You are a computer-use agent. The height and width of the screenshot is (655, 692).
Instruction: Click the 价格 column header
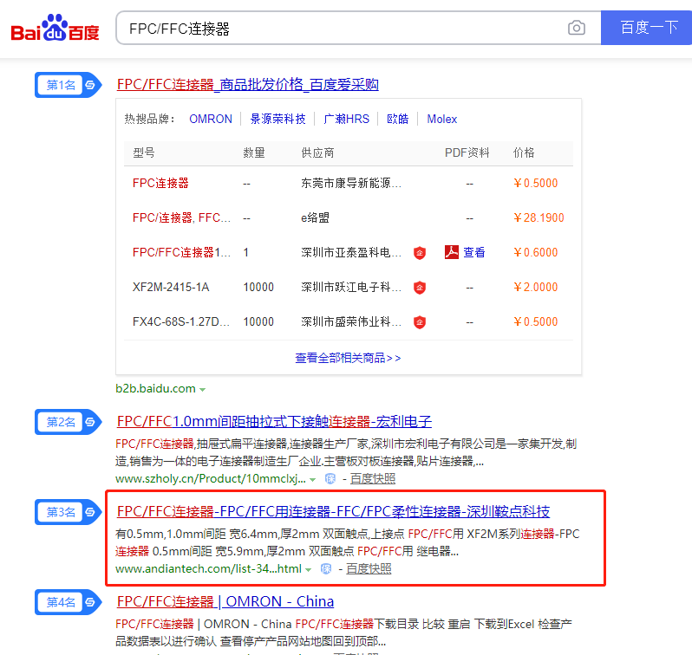click(x=524, y=152)
